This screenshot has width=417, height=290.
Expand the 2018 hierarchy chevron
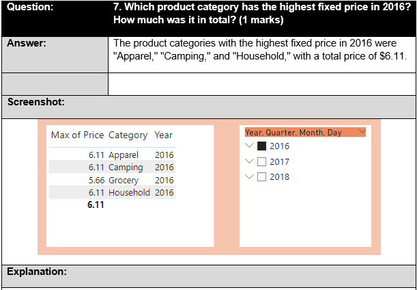point(249,176)
